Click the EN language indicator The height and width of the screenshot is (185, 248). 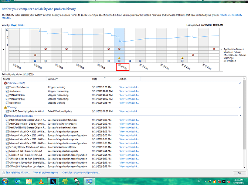tap(200, 181)
